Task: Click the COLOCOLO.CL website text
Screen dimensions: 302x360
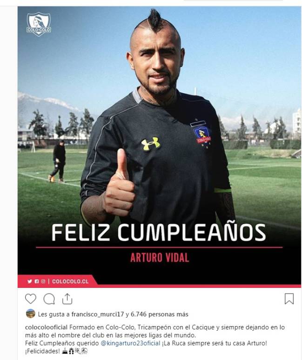Action: point(70,281)
